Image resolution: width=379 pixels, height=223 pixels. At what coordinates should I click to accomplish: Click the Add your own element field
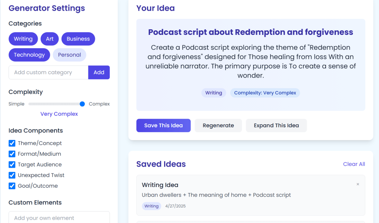point(59,218)
